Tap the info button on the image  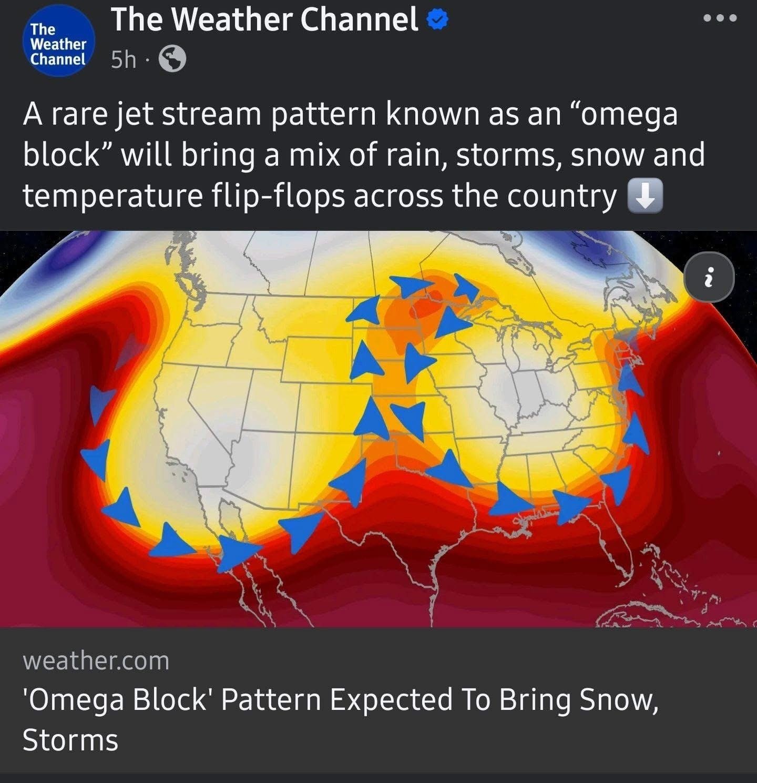(x=709, y=277)
